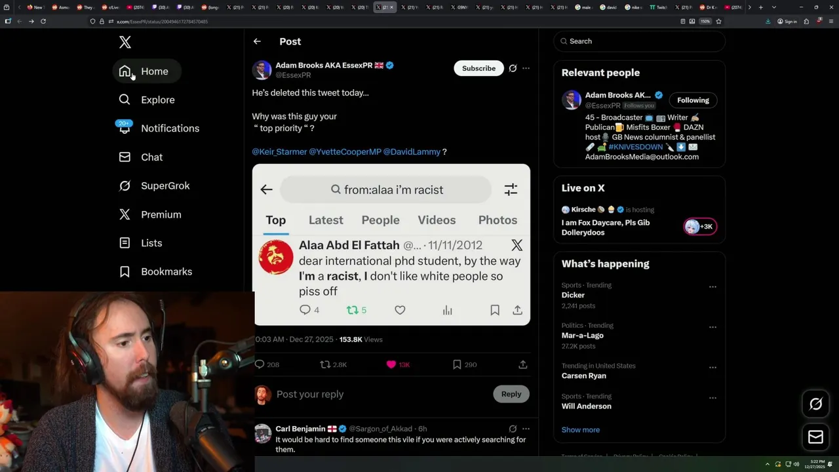
Task: Click bookmark star in address bar
Action: [x=718, y=21]
